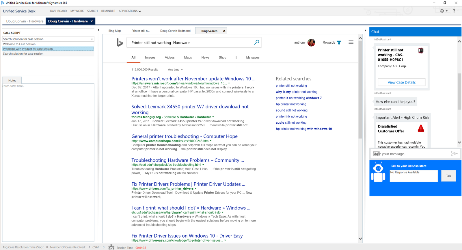Click the View Case Details button
Screen dimensions: 462x250
402,82
